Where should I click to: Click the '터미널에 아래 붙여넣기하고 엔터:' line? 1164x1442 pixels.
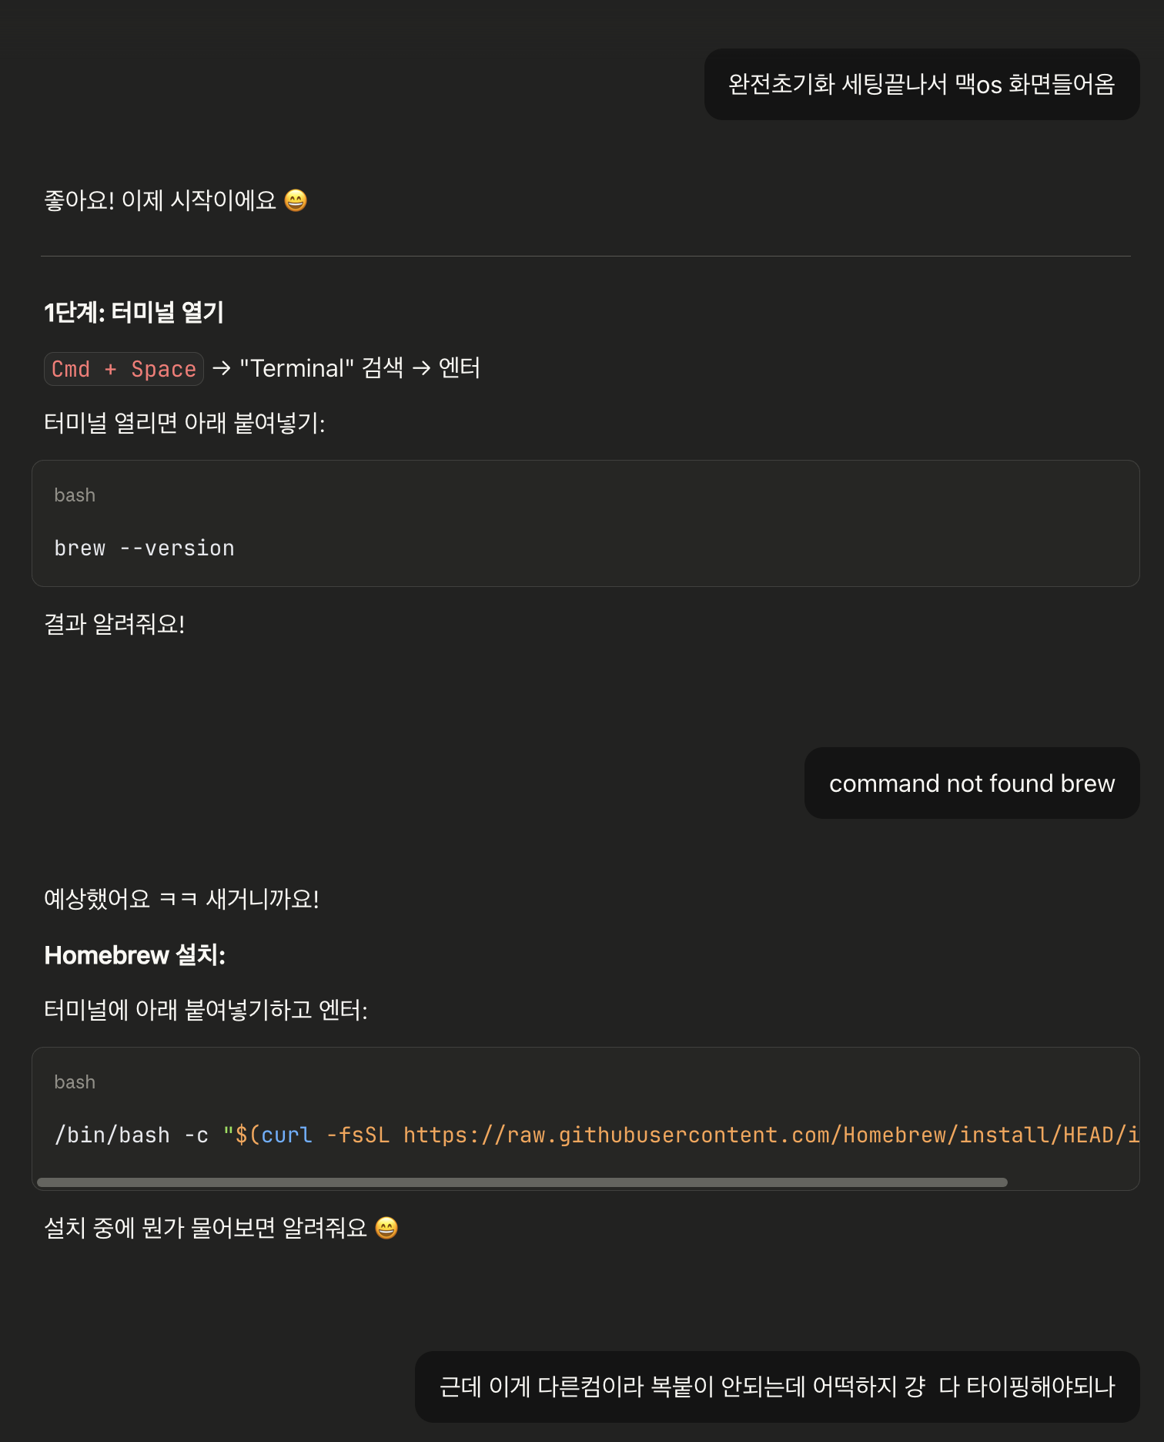tap(206, 1010)
